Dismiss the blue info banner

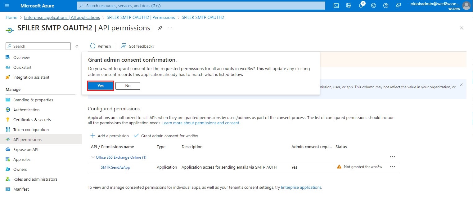[x=461, y=85]
